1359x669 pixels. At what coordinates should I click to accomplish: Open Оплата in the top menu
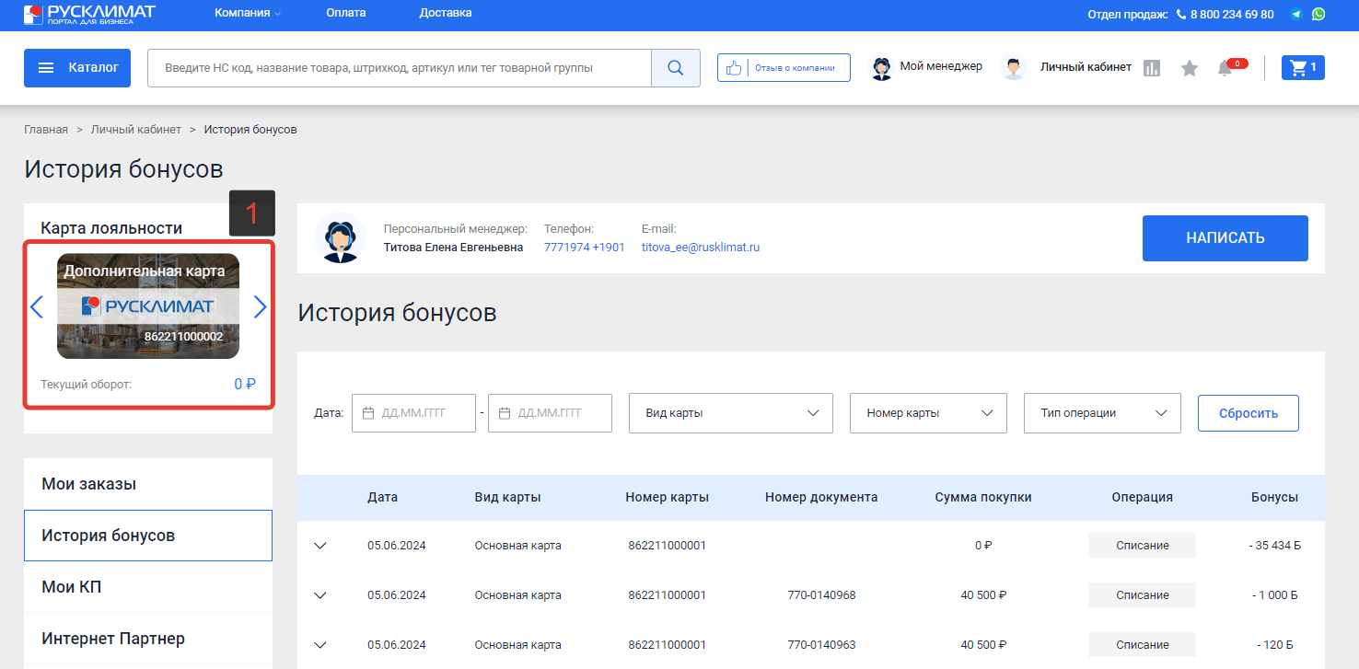pyautogui.click(x=346, y=13)
